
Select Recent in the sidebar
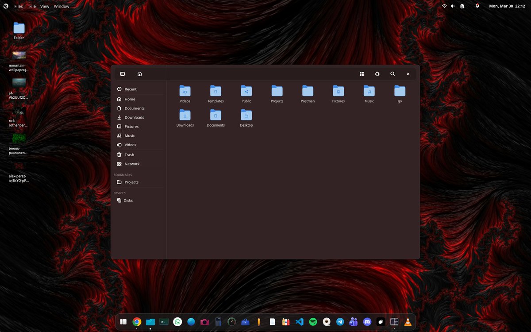(131, 89)
